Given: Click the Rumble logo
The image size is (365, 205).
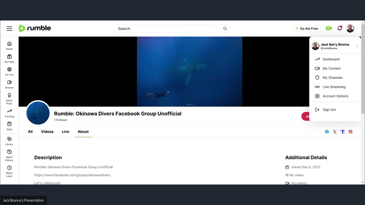Looking at the screenshot, I should tap(35, 28).
